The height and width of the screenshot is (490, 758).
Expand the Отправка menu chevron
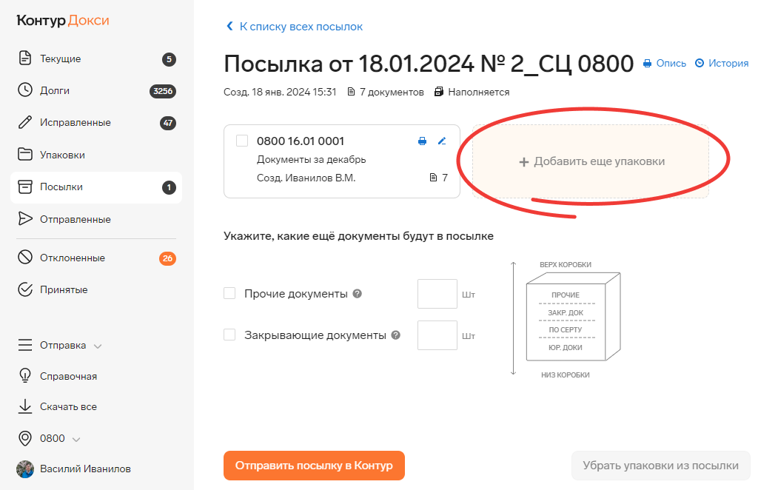click(x=98, y=346)
